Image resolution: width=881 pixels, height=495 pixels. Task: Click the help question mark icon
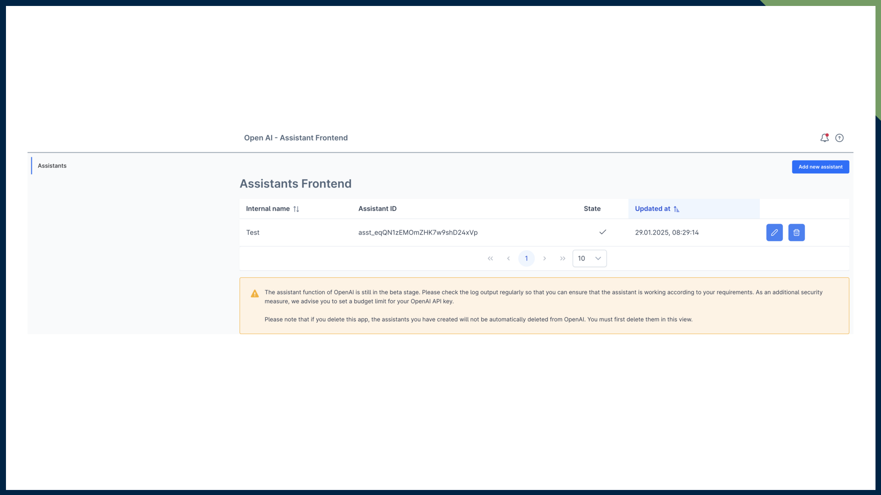tap(839, 138)
